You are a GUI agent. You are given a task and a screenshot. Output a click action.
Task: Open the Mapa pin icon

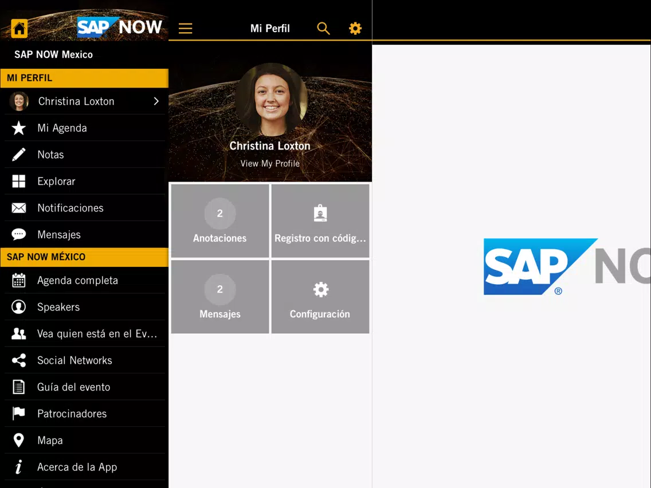coord(19,440)
